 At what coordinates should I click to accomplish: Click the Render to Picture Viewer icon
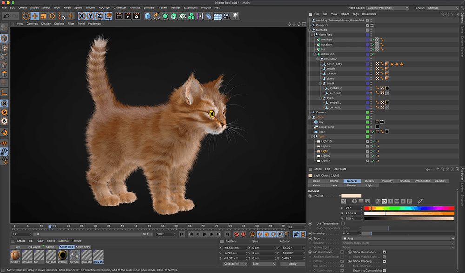[x=127, y=16]
